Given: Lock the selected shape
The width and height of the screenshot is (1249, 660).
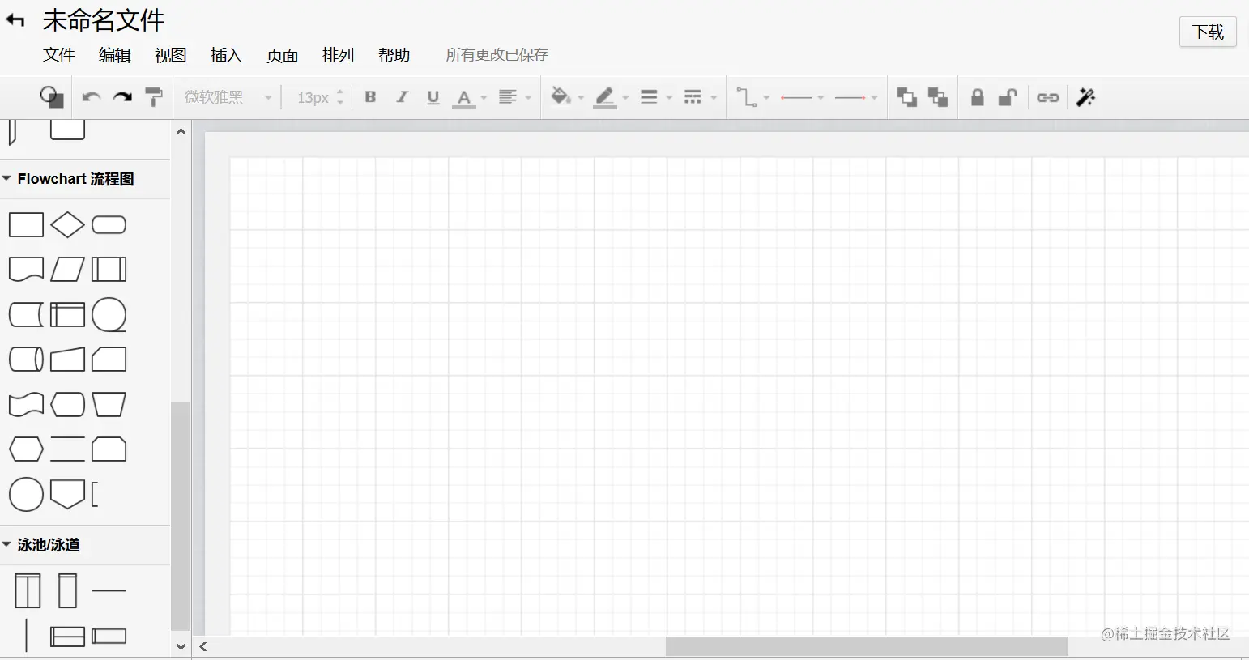Looking at the screenshot, I should (978, 97).
